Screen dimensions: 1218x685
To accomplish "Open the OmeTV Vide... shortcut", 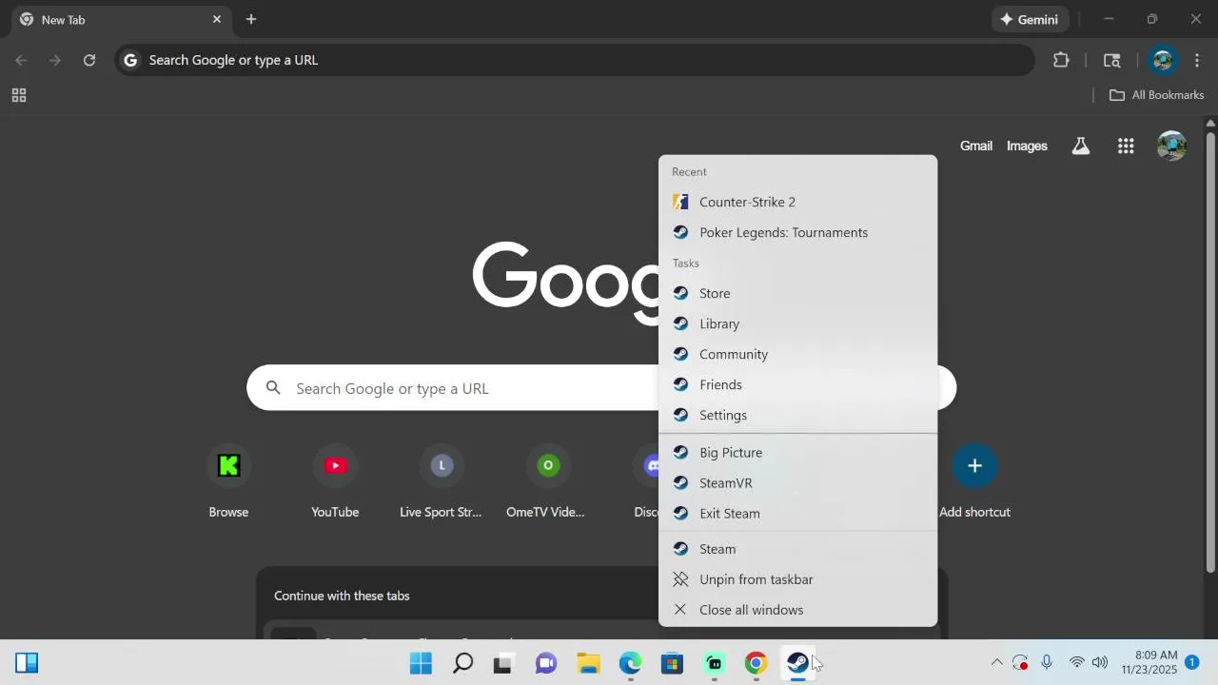I will point(546,483).
